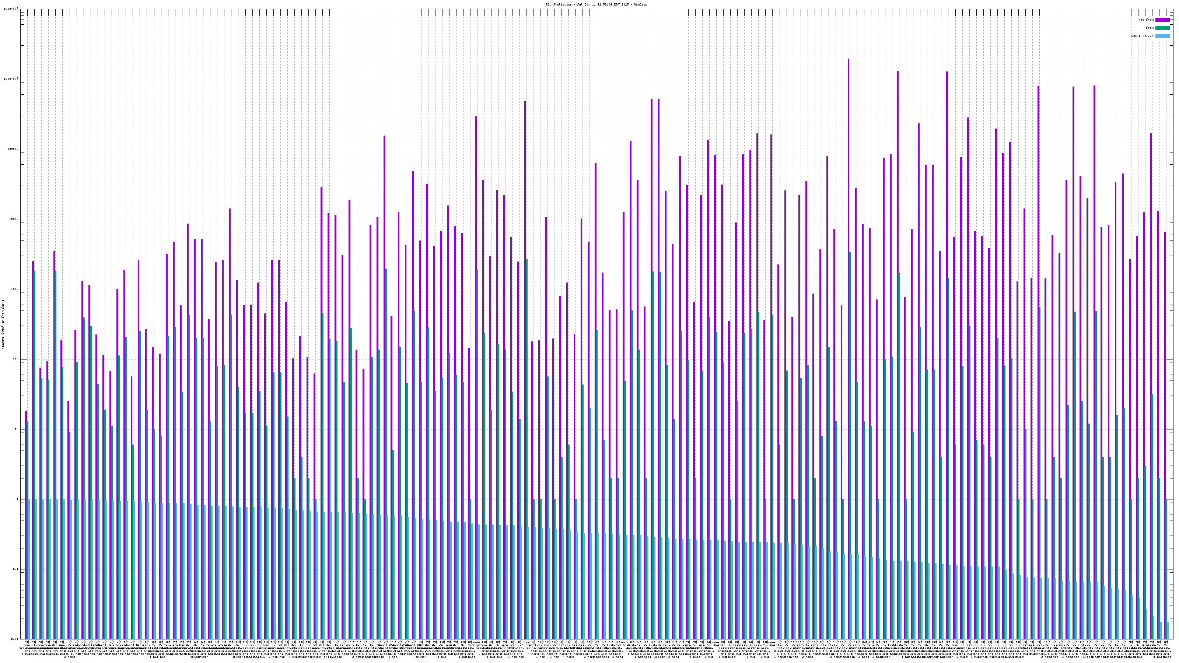Screen dimensions: 1179x663
Task: Click the 100000 y-axis tick label
Action: pyautogui.click(x=13, y=149)
